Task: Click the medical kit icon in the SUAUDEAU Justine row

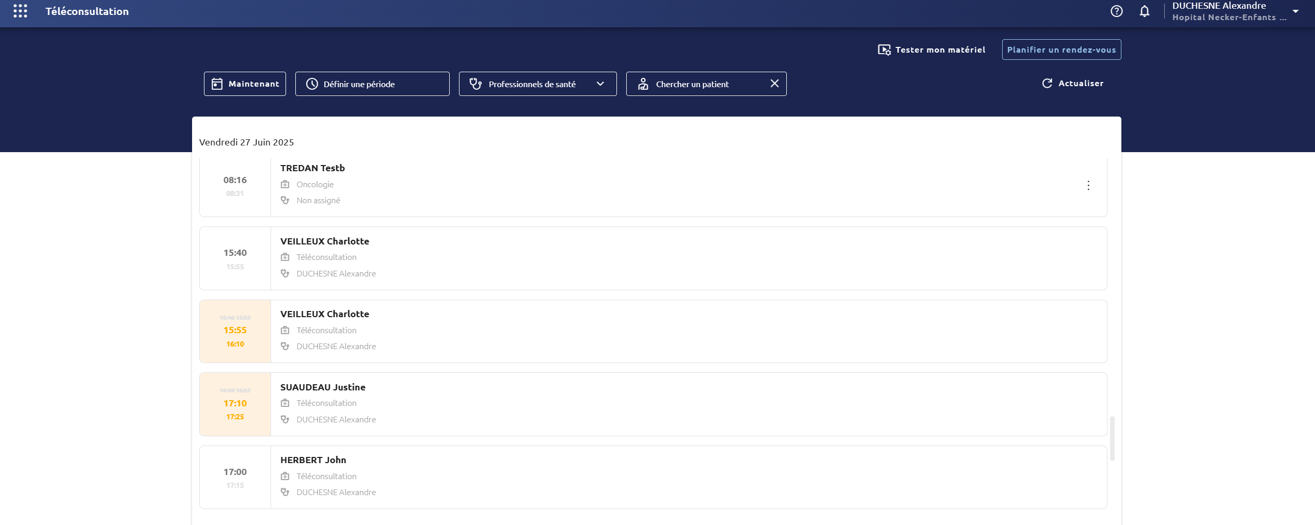Action: (x=285, y=403)
